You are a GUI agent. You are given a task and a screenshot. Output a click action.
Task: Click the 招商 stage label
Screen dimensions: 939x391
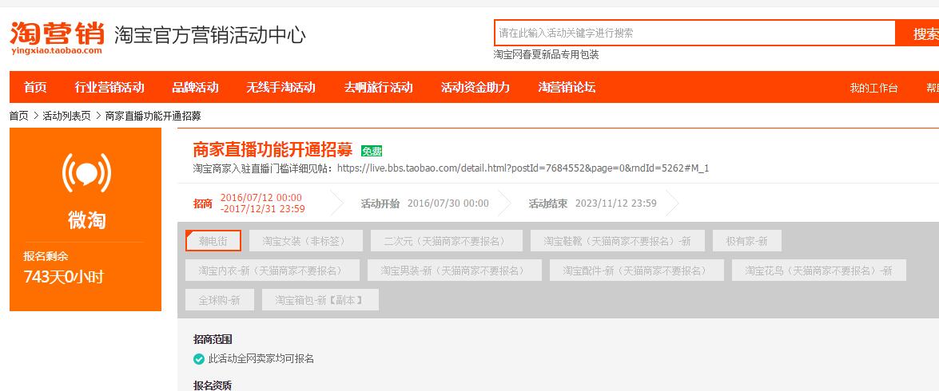tap(202, 203)
